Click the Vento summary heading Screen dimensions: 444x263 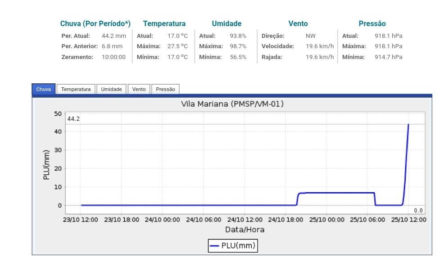(298, 24)
